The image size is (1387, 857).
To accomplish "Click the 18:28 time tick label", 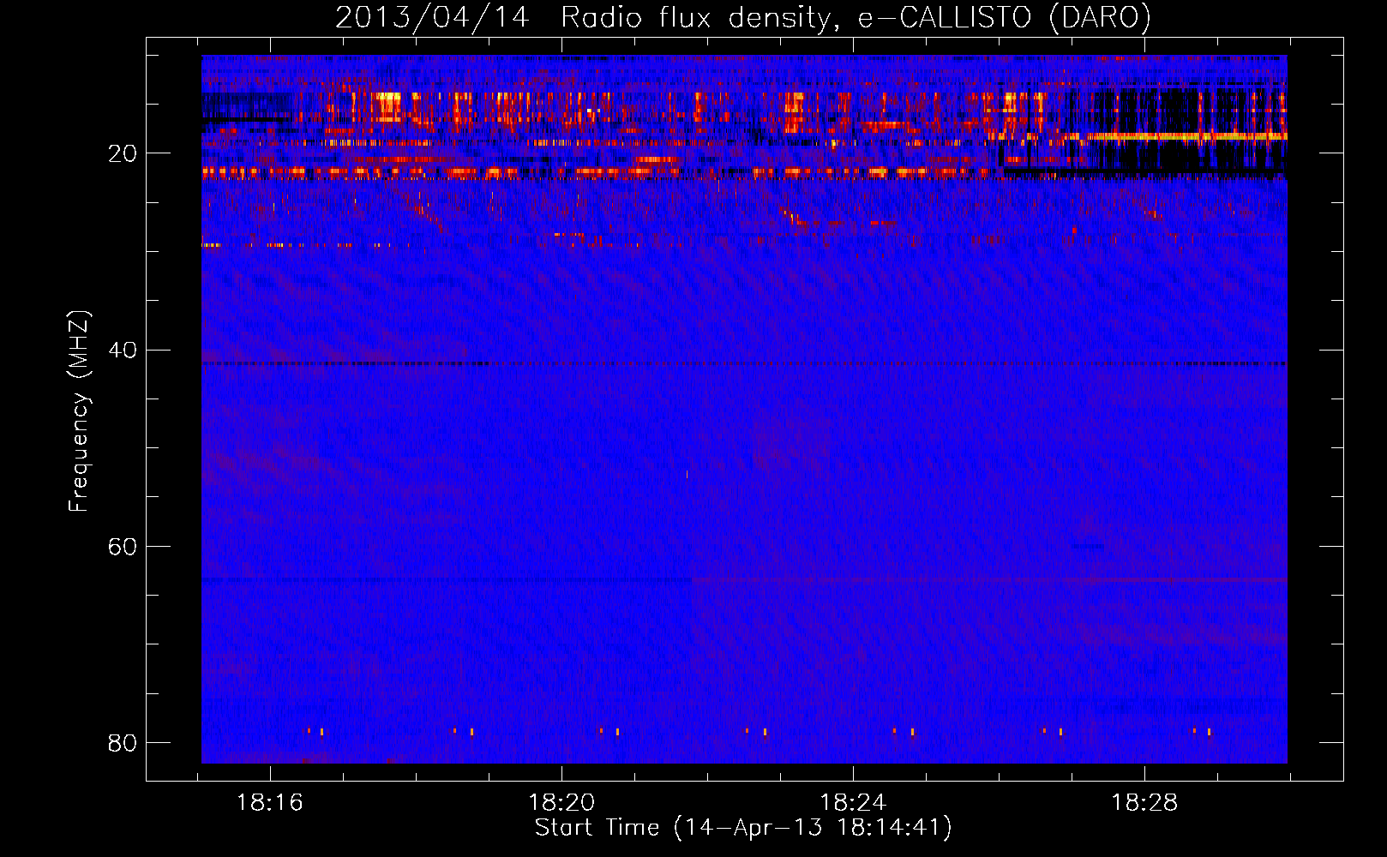I will click(x=1144, y=803).
